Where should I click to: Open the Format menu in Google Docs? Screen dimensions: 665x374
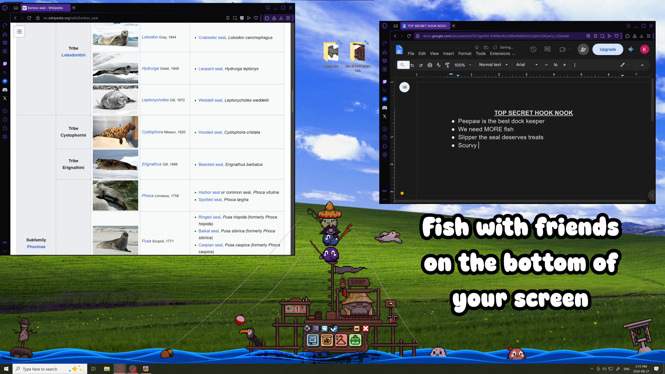tap(464, 54)
